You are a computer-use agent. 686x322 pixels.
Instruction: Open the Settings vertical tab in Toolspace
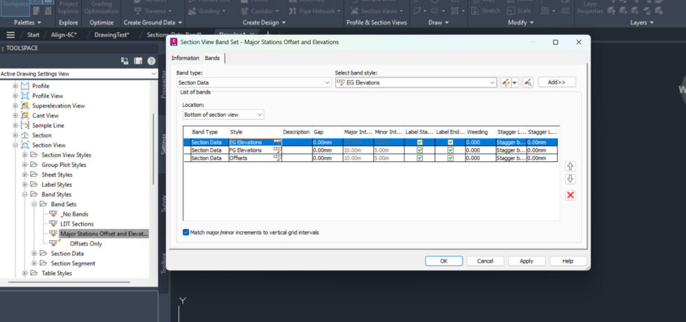tap(163, 145)
